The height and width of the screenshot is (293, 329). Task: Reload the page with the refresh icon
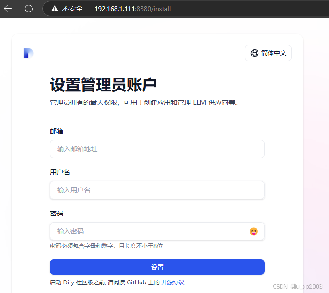click(29, 9)
